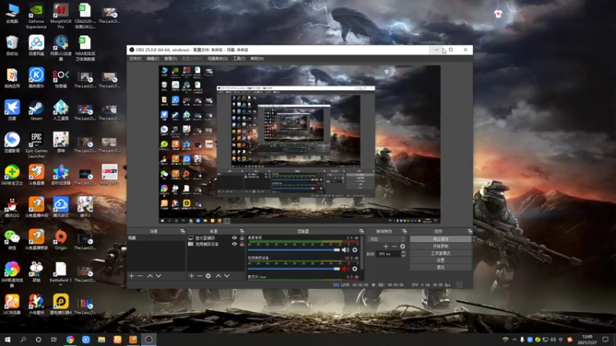Move the scene down in the Scenes panel
The height and width of the screenshot is (346, 616).
159,276
